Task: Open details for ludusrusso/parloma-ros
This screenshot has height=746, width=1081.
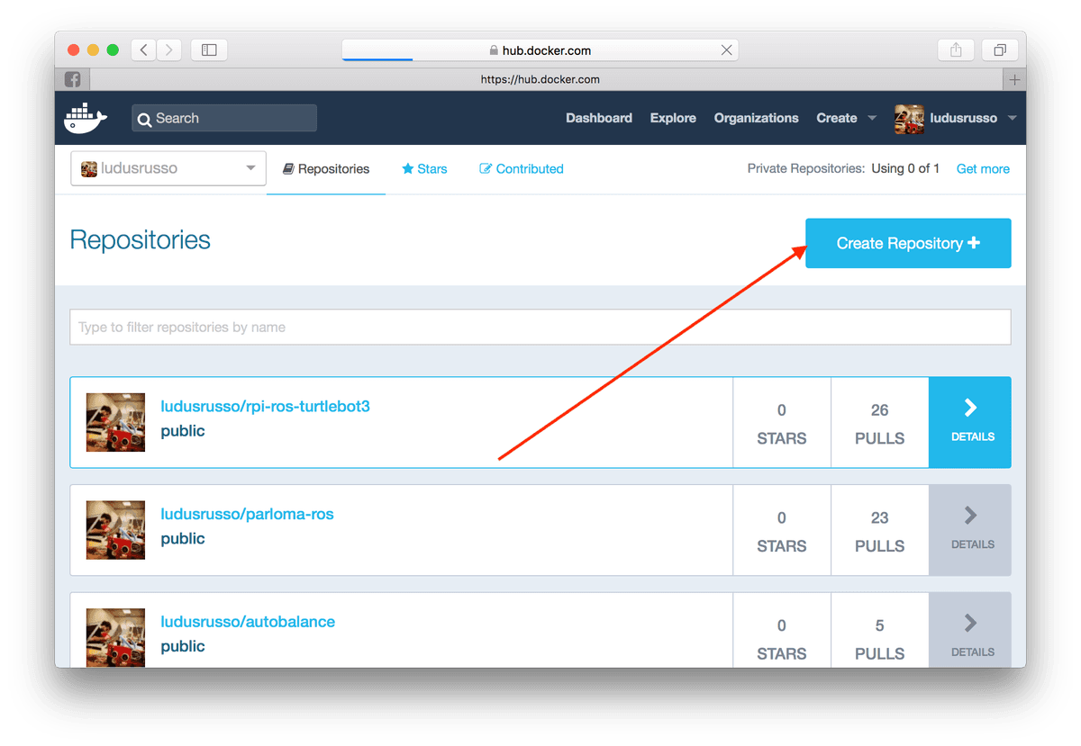Action: click(x=970, y=530)
